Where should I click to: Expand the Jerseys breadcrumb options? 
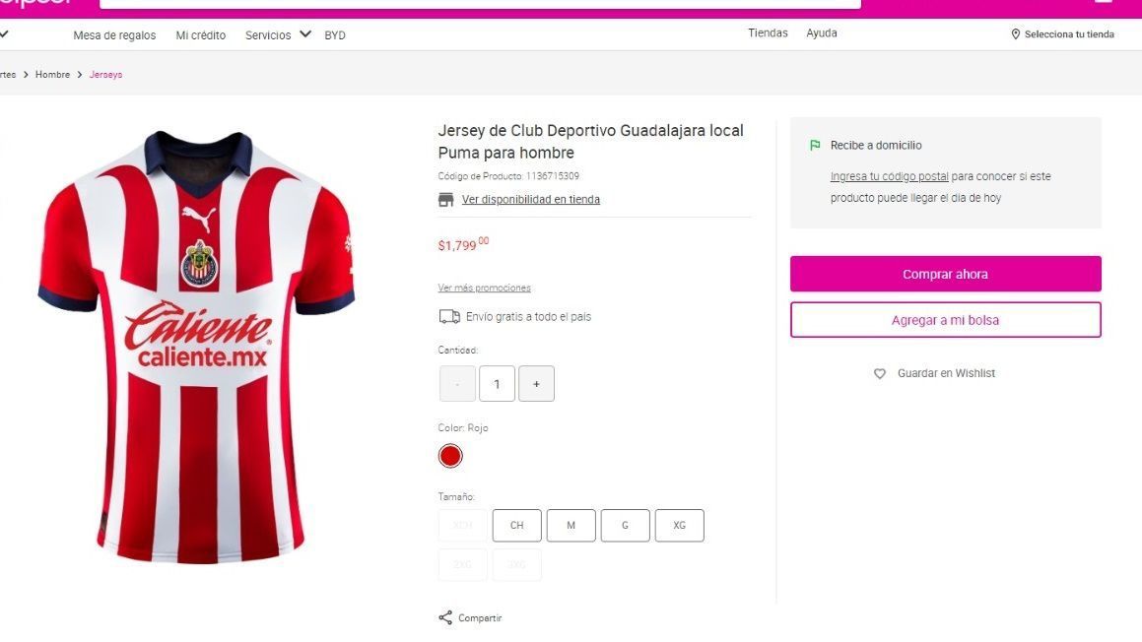click(x=106, y=74)
